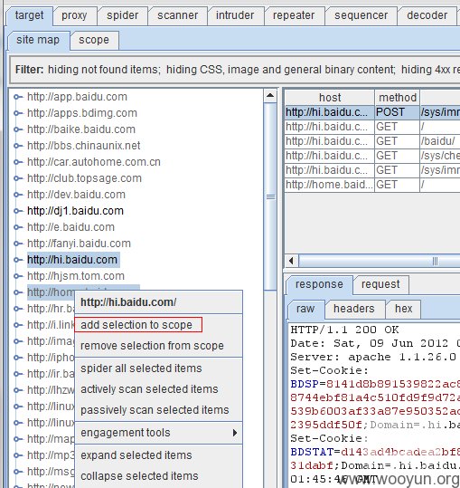
Task: Click left arrow of horizontal scrollbar
Action: (x=291, y=261)
